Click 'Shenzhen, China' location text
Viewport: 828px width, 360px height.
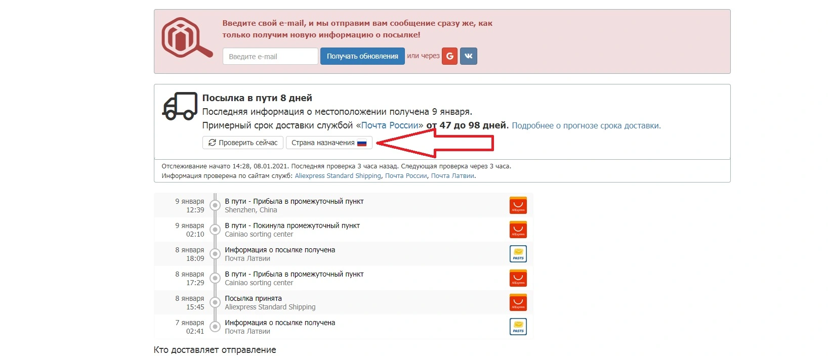click(x=251, y=210)
